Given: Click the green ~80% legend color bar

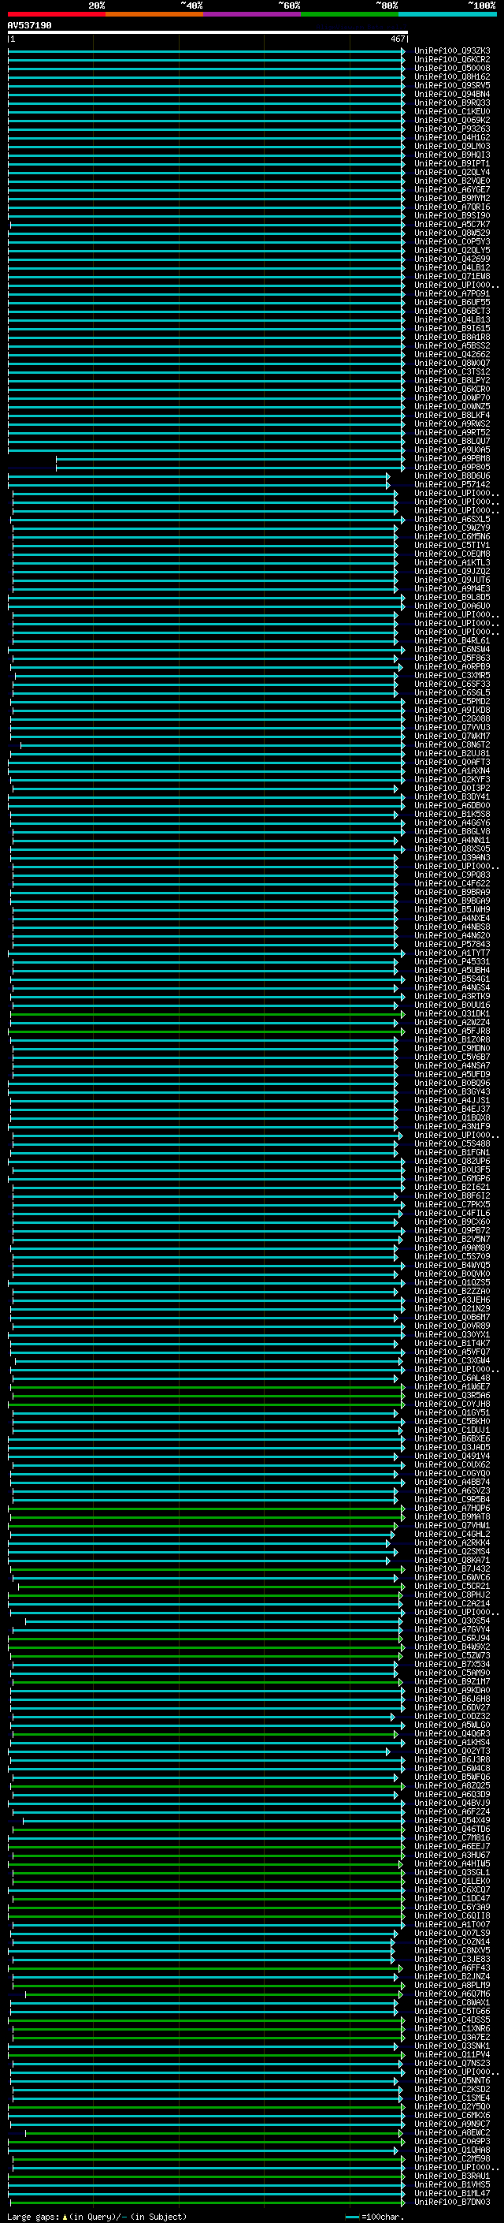Looking at the screenshot, I should 350,14.
